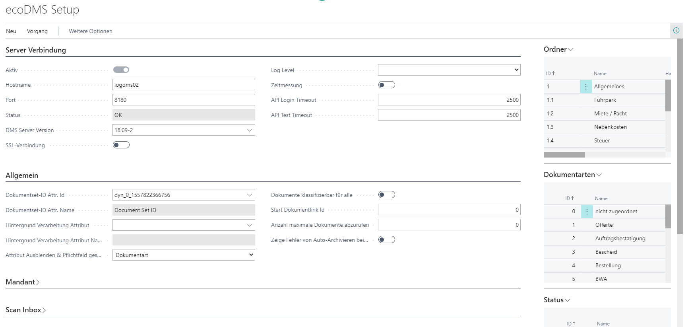The height and width of the screenshot is (327, 690).
Task: Click Anzahl maximale Dokumente abzurufen field
Action: 449,225
